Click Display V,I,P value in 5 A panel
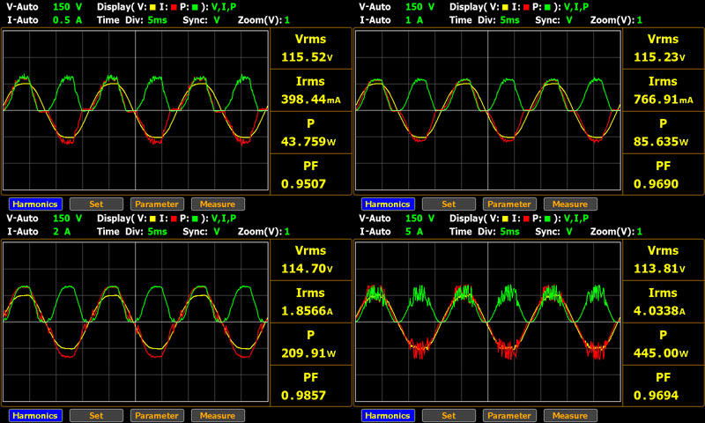 coord(576,219)
